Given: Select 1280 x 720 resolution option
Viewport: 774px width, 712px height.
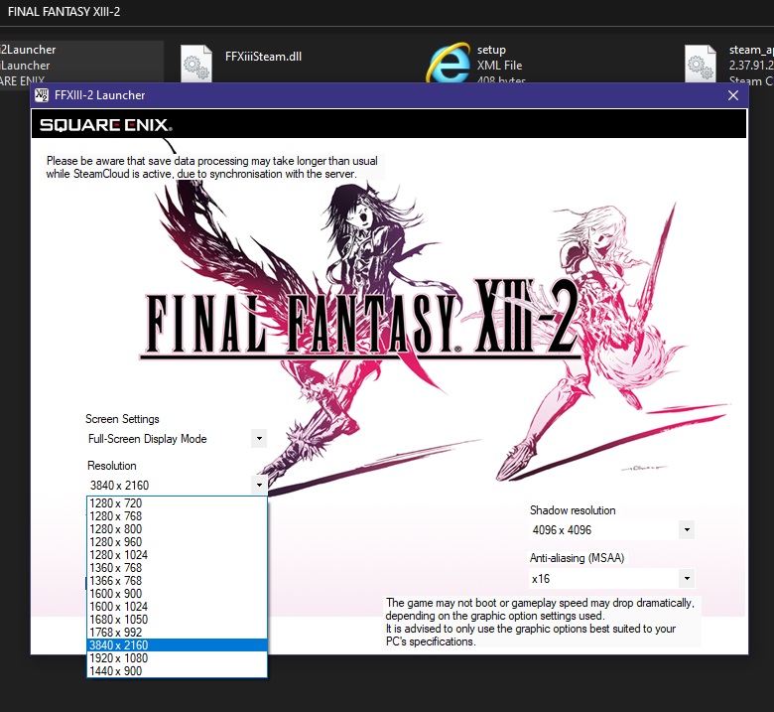Looking at the screenshot, I should tap(177, 503).
